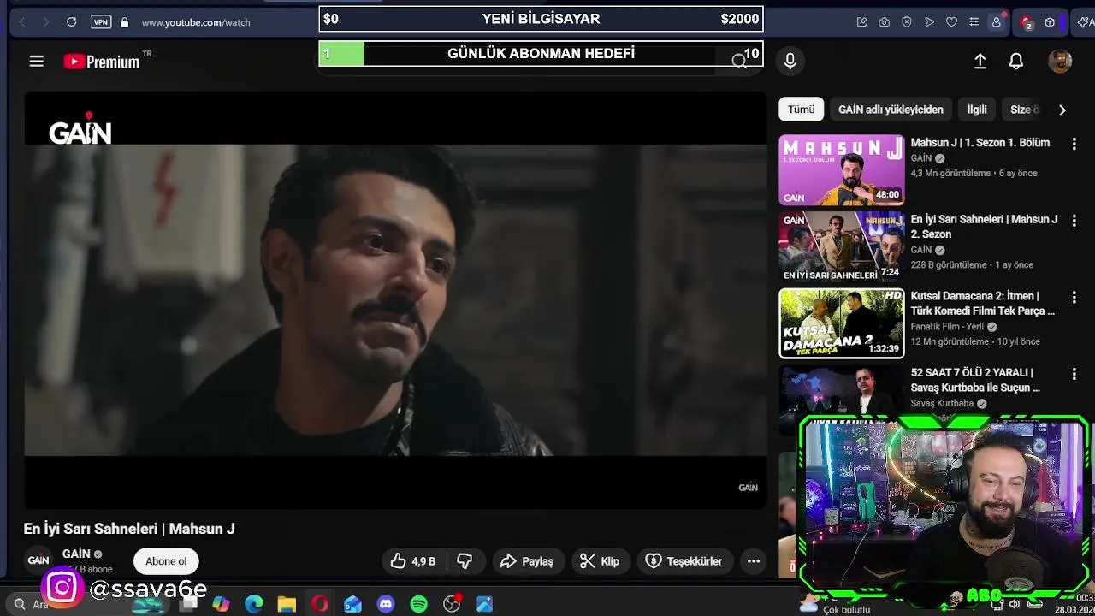The width and height of the screenshot is (1095, 616).
Task: Open OBS Studio from taskbar
Action: pyautogui.click(x=452, y=604)
